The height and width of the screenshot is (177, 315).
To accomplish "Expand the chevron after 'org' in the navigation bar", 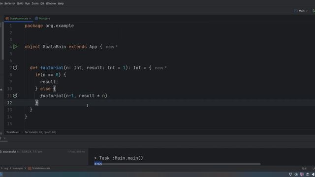I will [11, 168].
